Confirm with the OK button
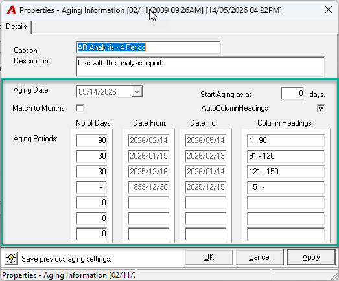The image size is (339, 281). [209, 257]
